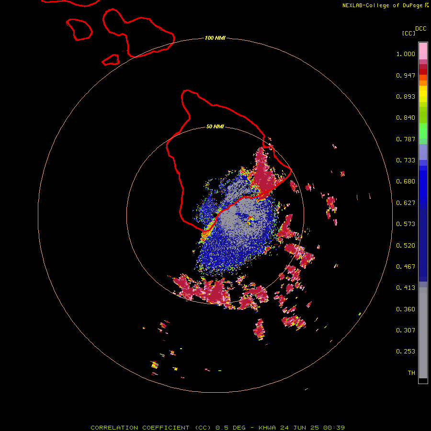Click the 0.733 scale label

(x=406, y=160)
